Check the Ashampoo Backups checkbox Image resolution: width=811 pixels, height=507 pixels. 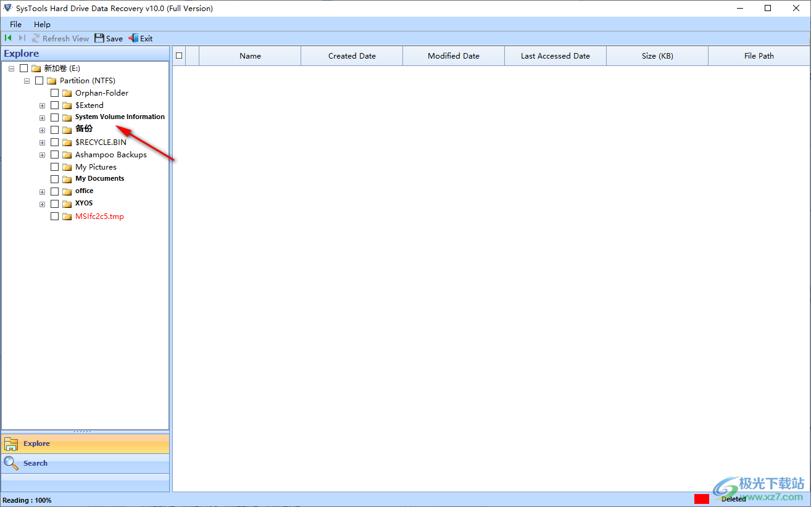(x=55, y=155)
